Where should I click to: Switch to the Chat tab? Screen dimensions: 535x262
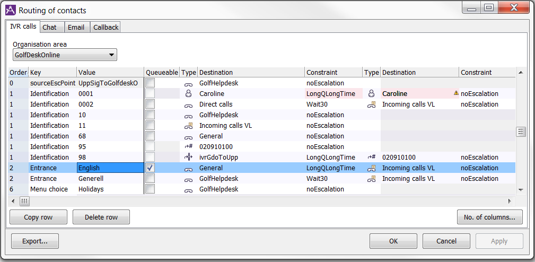pyautogui.click(x=52, y=27)
